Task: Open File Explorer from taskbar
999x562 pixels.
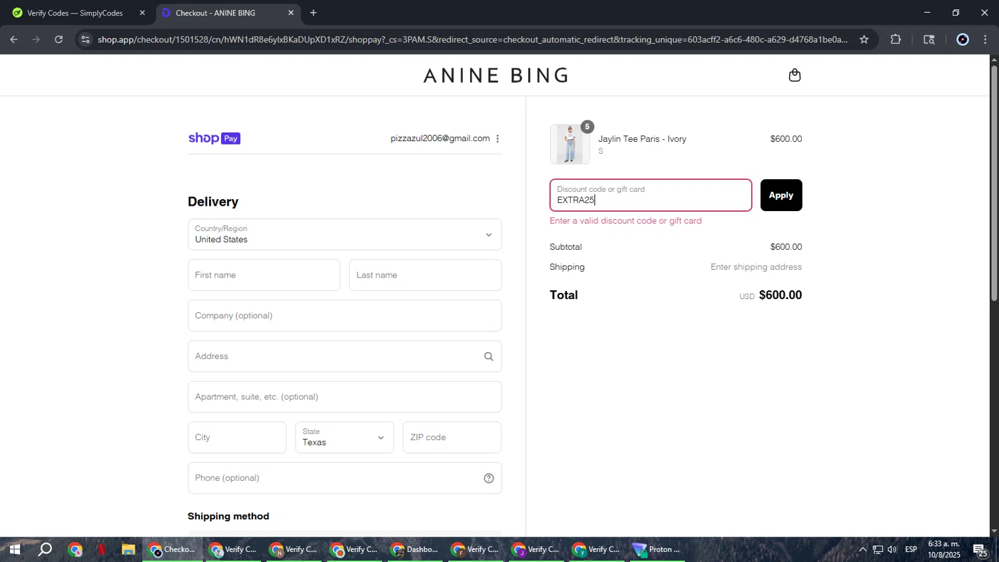Action: coord(129,550)
